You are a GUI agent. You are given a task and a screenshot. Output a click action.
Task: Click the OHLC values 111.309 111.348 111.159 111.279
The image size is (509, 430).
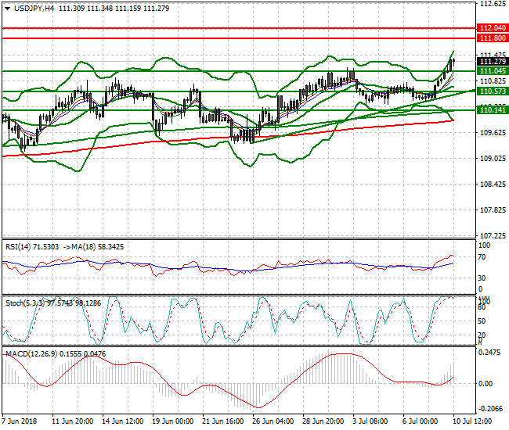[114, 9]
